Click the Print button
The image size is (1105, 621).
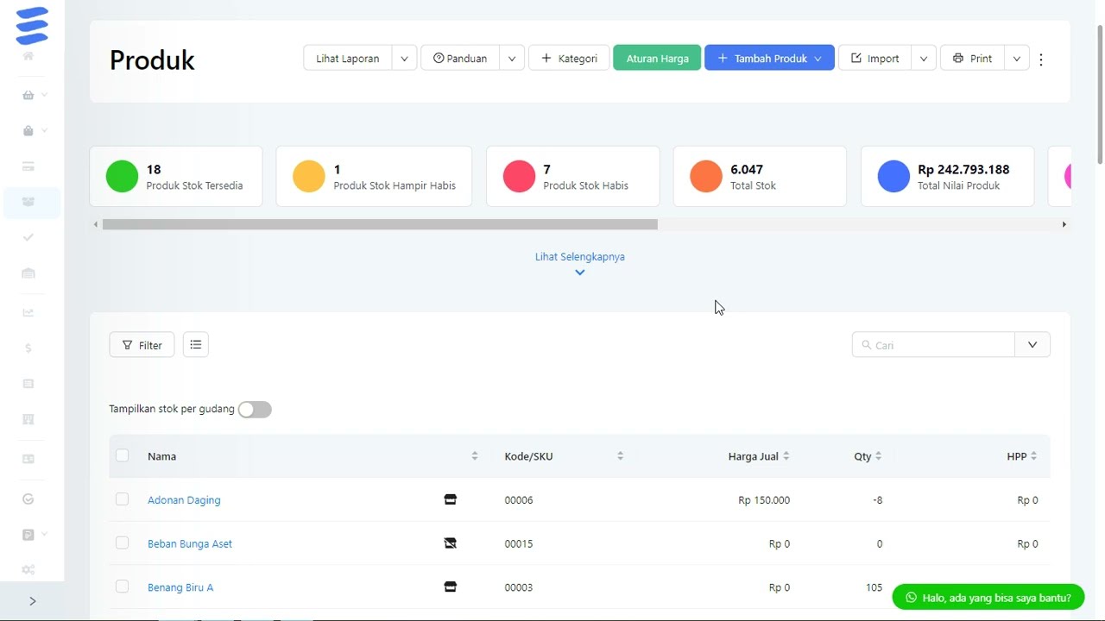tap(972, 59)
